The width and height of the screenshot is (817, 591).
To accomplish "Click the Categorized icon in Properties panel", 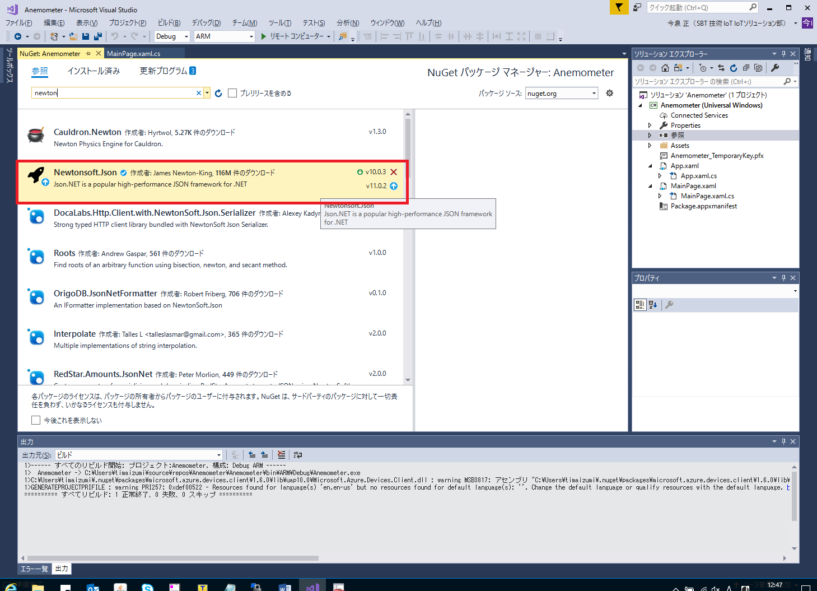I will pos(640,305).
